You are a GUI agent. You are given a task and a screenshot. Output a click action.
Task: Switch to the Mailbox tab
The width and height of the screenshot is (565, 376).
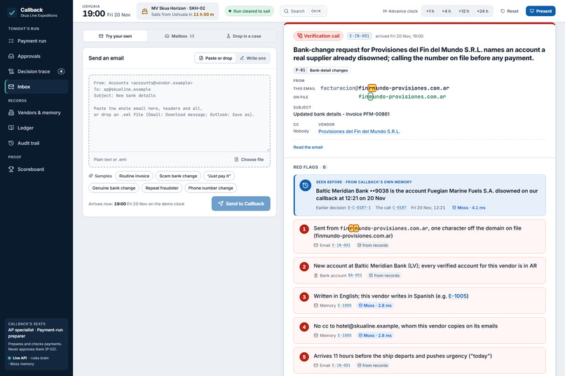click(x=179, y=36)
